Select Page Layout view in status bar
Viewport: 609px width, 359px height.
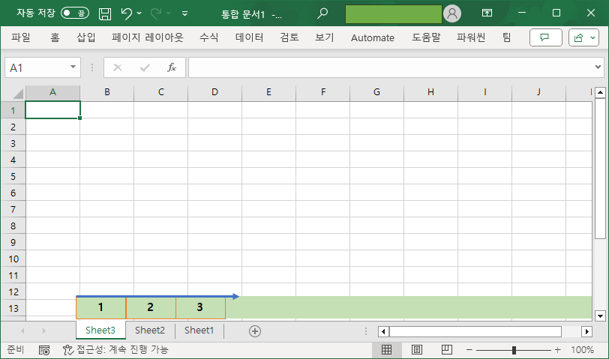417,350
